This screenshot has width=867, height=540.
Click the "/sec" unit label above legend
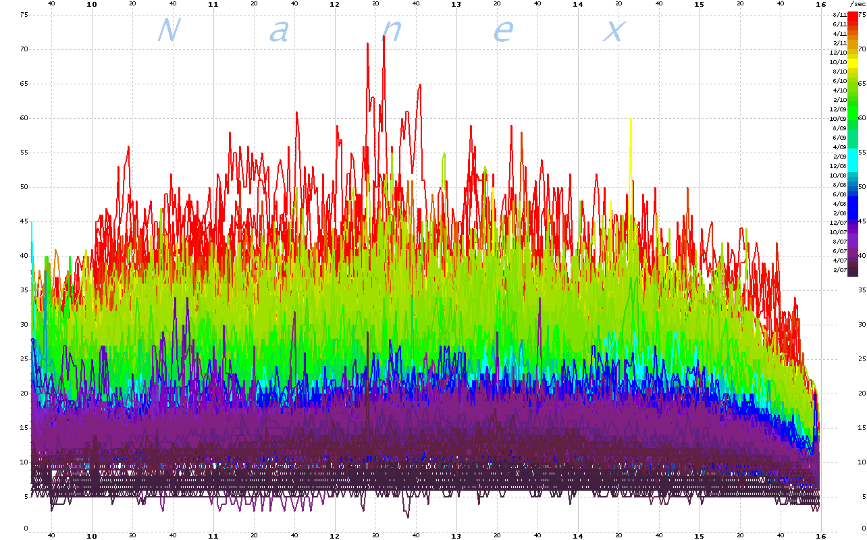[857, 4]
